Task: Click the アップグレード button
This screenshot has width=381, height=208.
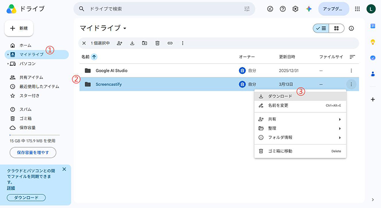Action: coord(334,9)
